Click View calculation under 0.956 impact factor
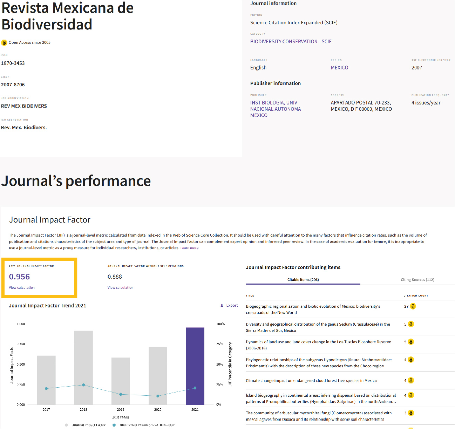This screenshot has width=455, height=429. point(22,287)
